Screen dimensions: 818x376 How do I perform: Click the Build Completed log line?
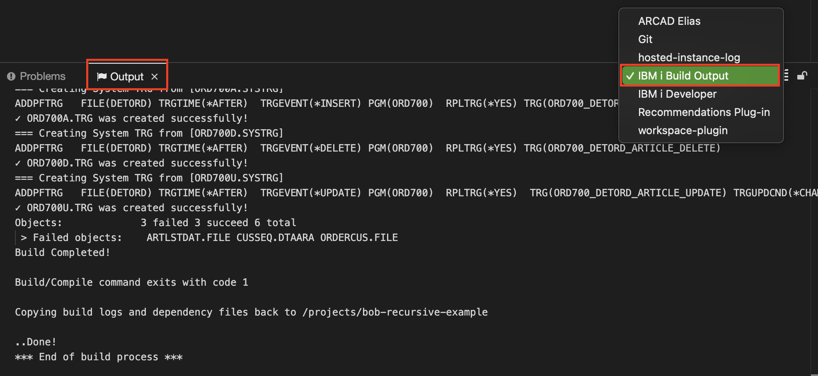pyautogui.click(x=62, y=252)
